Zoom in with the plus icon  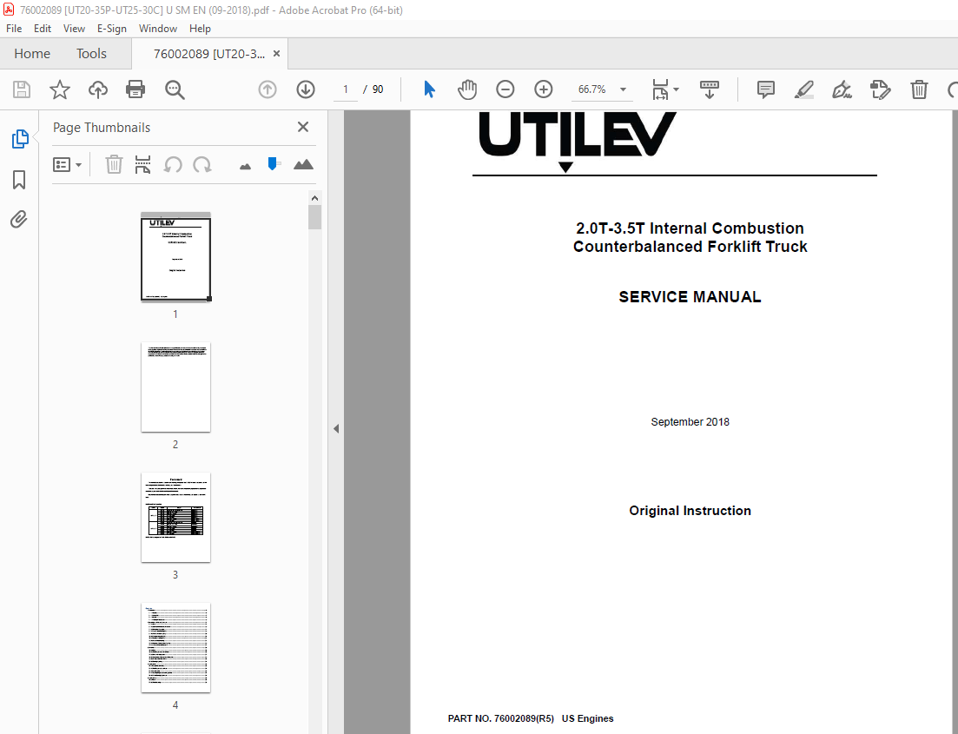[543, 89]
